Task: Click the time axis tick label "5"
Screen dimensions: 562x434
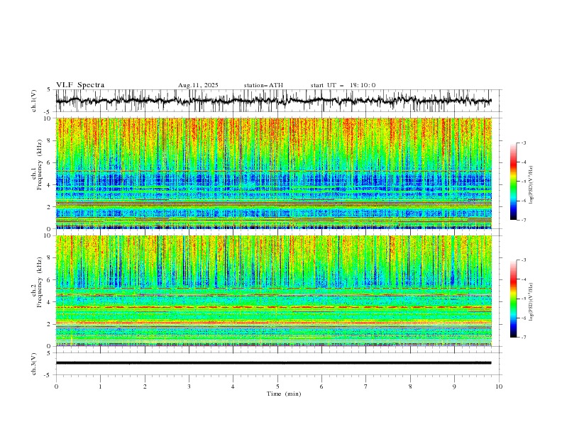Action: (277, 386)
